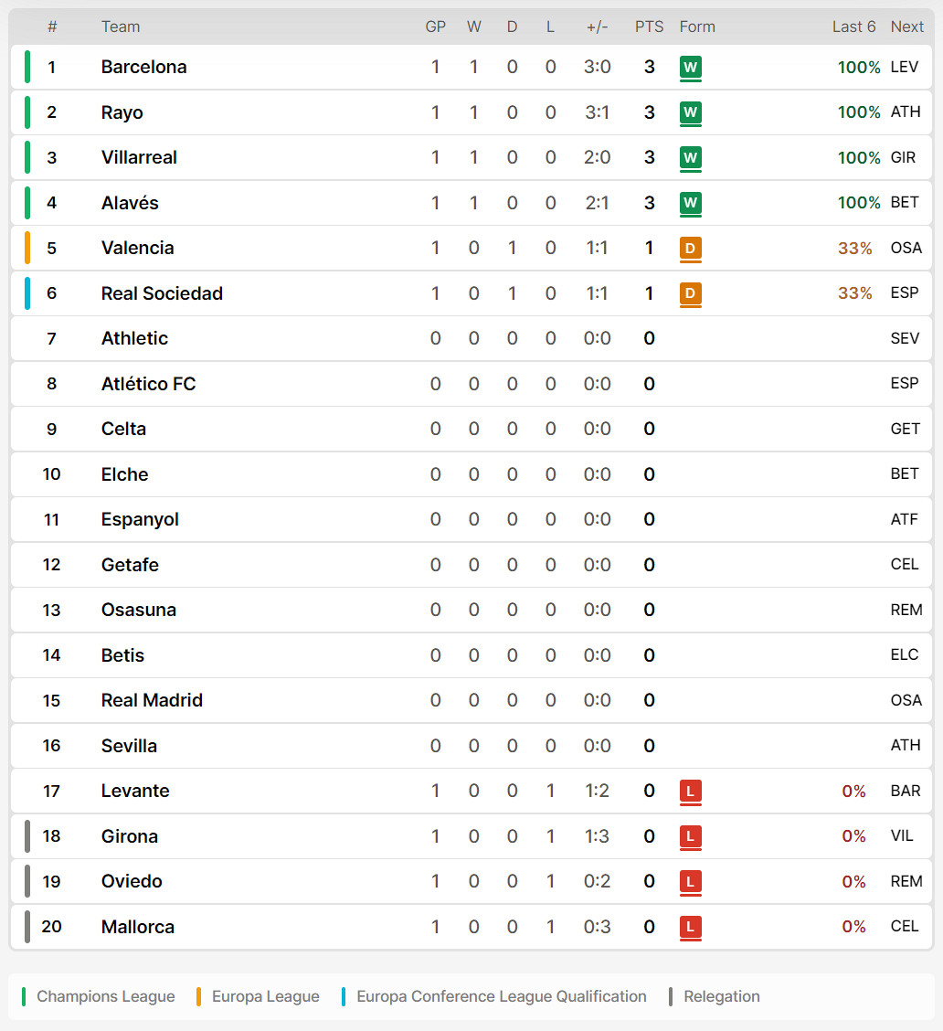Screen dimensions: 943x1031
Task: Click Oviedo's next opponent REM
Action: [906, 881]
